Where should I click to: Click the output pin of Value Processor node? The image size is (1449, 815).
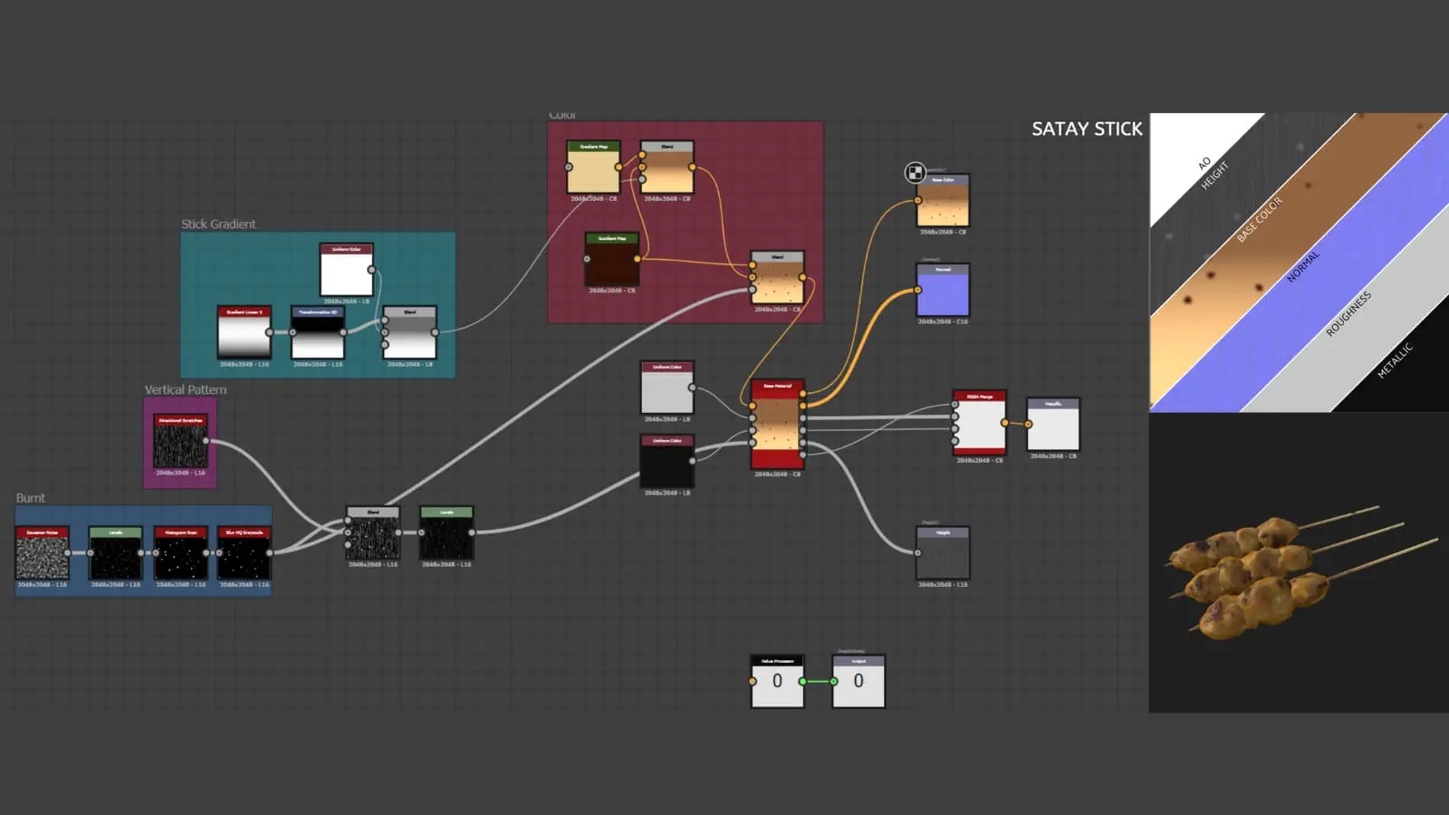802,681
